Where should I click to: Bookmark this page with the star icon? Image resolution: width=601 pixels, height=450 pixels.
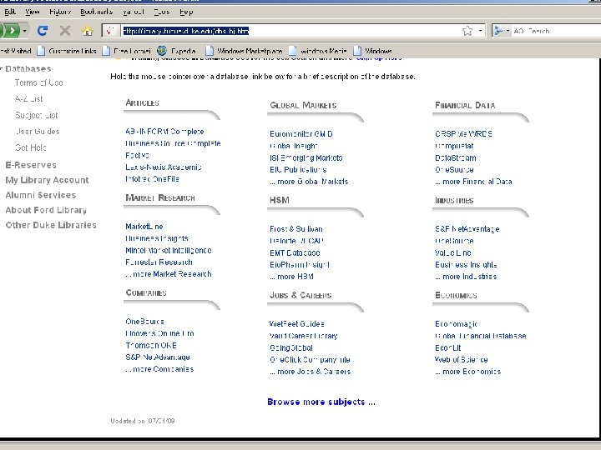point(467,31)
